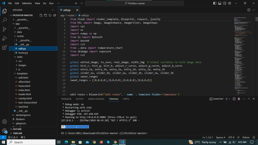Split the terminal panel
This screenshot has width=258, height=145.
coord(234,99)
